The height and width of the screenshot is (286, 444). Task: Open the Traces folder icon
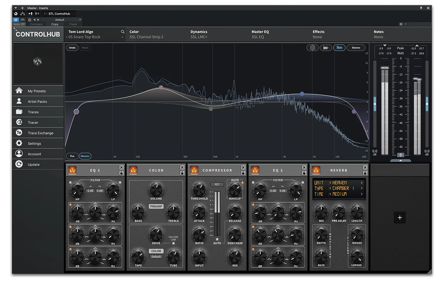pos(19,112)
